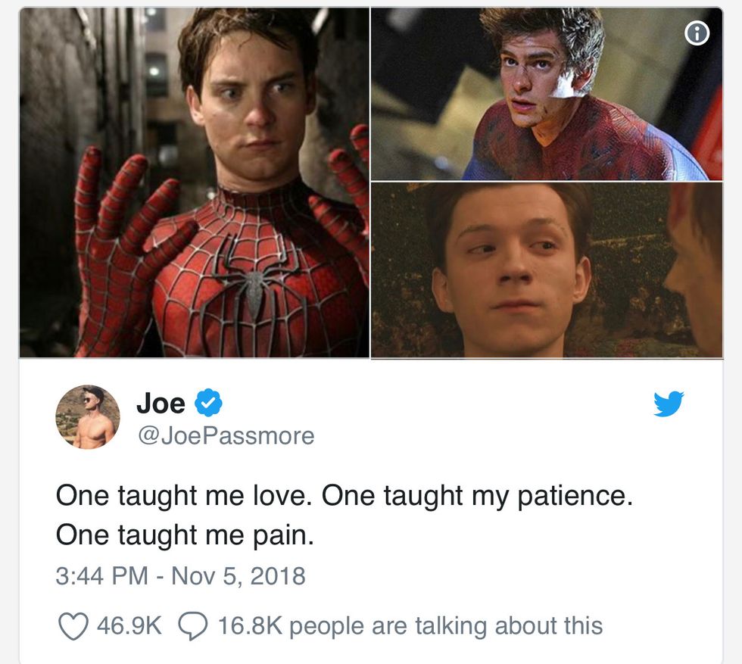Image resolution: width=742 pixels, height=664 pixels.
Task: Open Joe's round profile avatar
Action: tap(88, 417)
